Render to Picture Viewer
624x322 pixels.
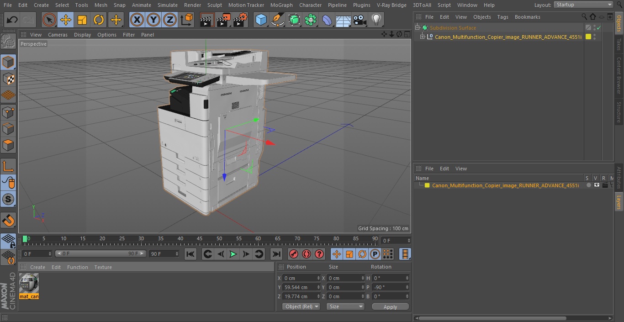[223, 20]
